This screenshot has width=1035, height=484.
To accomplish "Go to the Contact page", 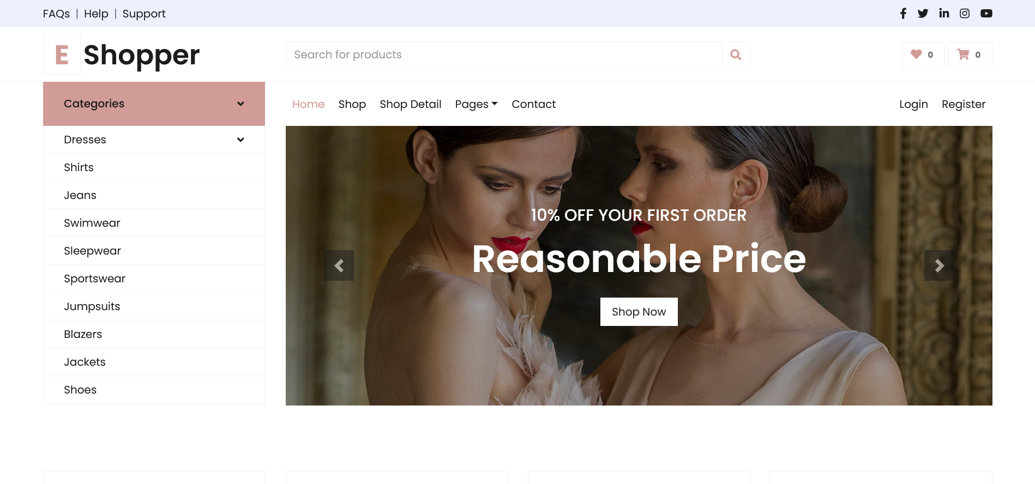I will click(533, 104).
